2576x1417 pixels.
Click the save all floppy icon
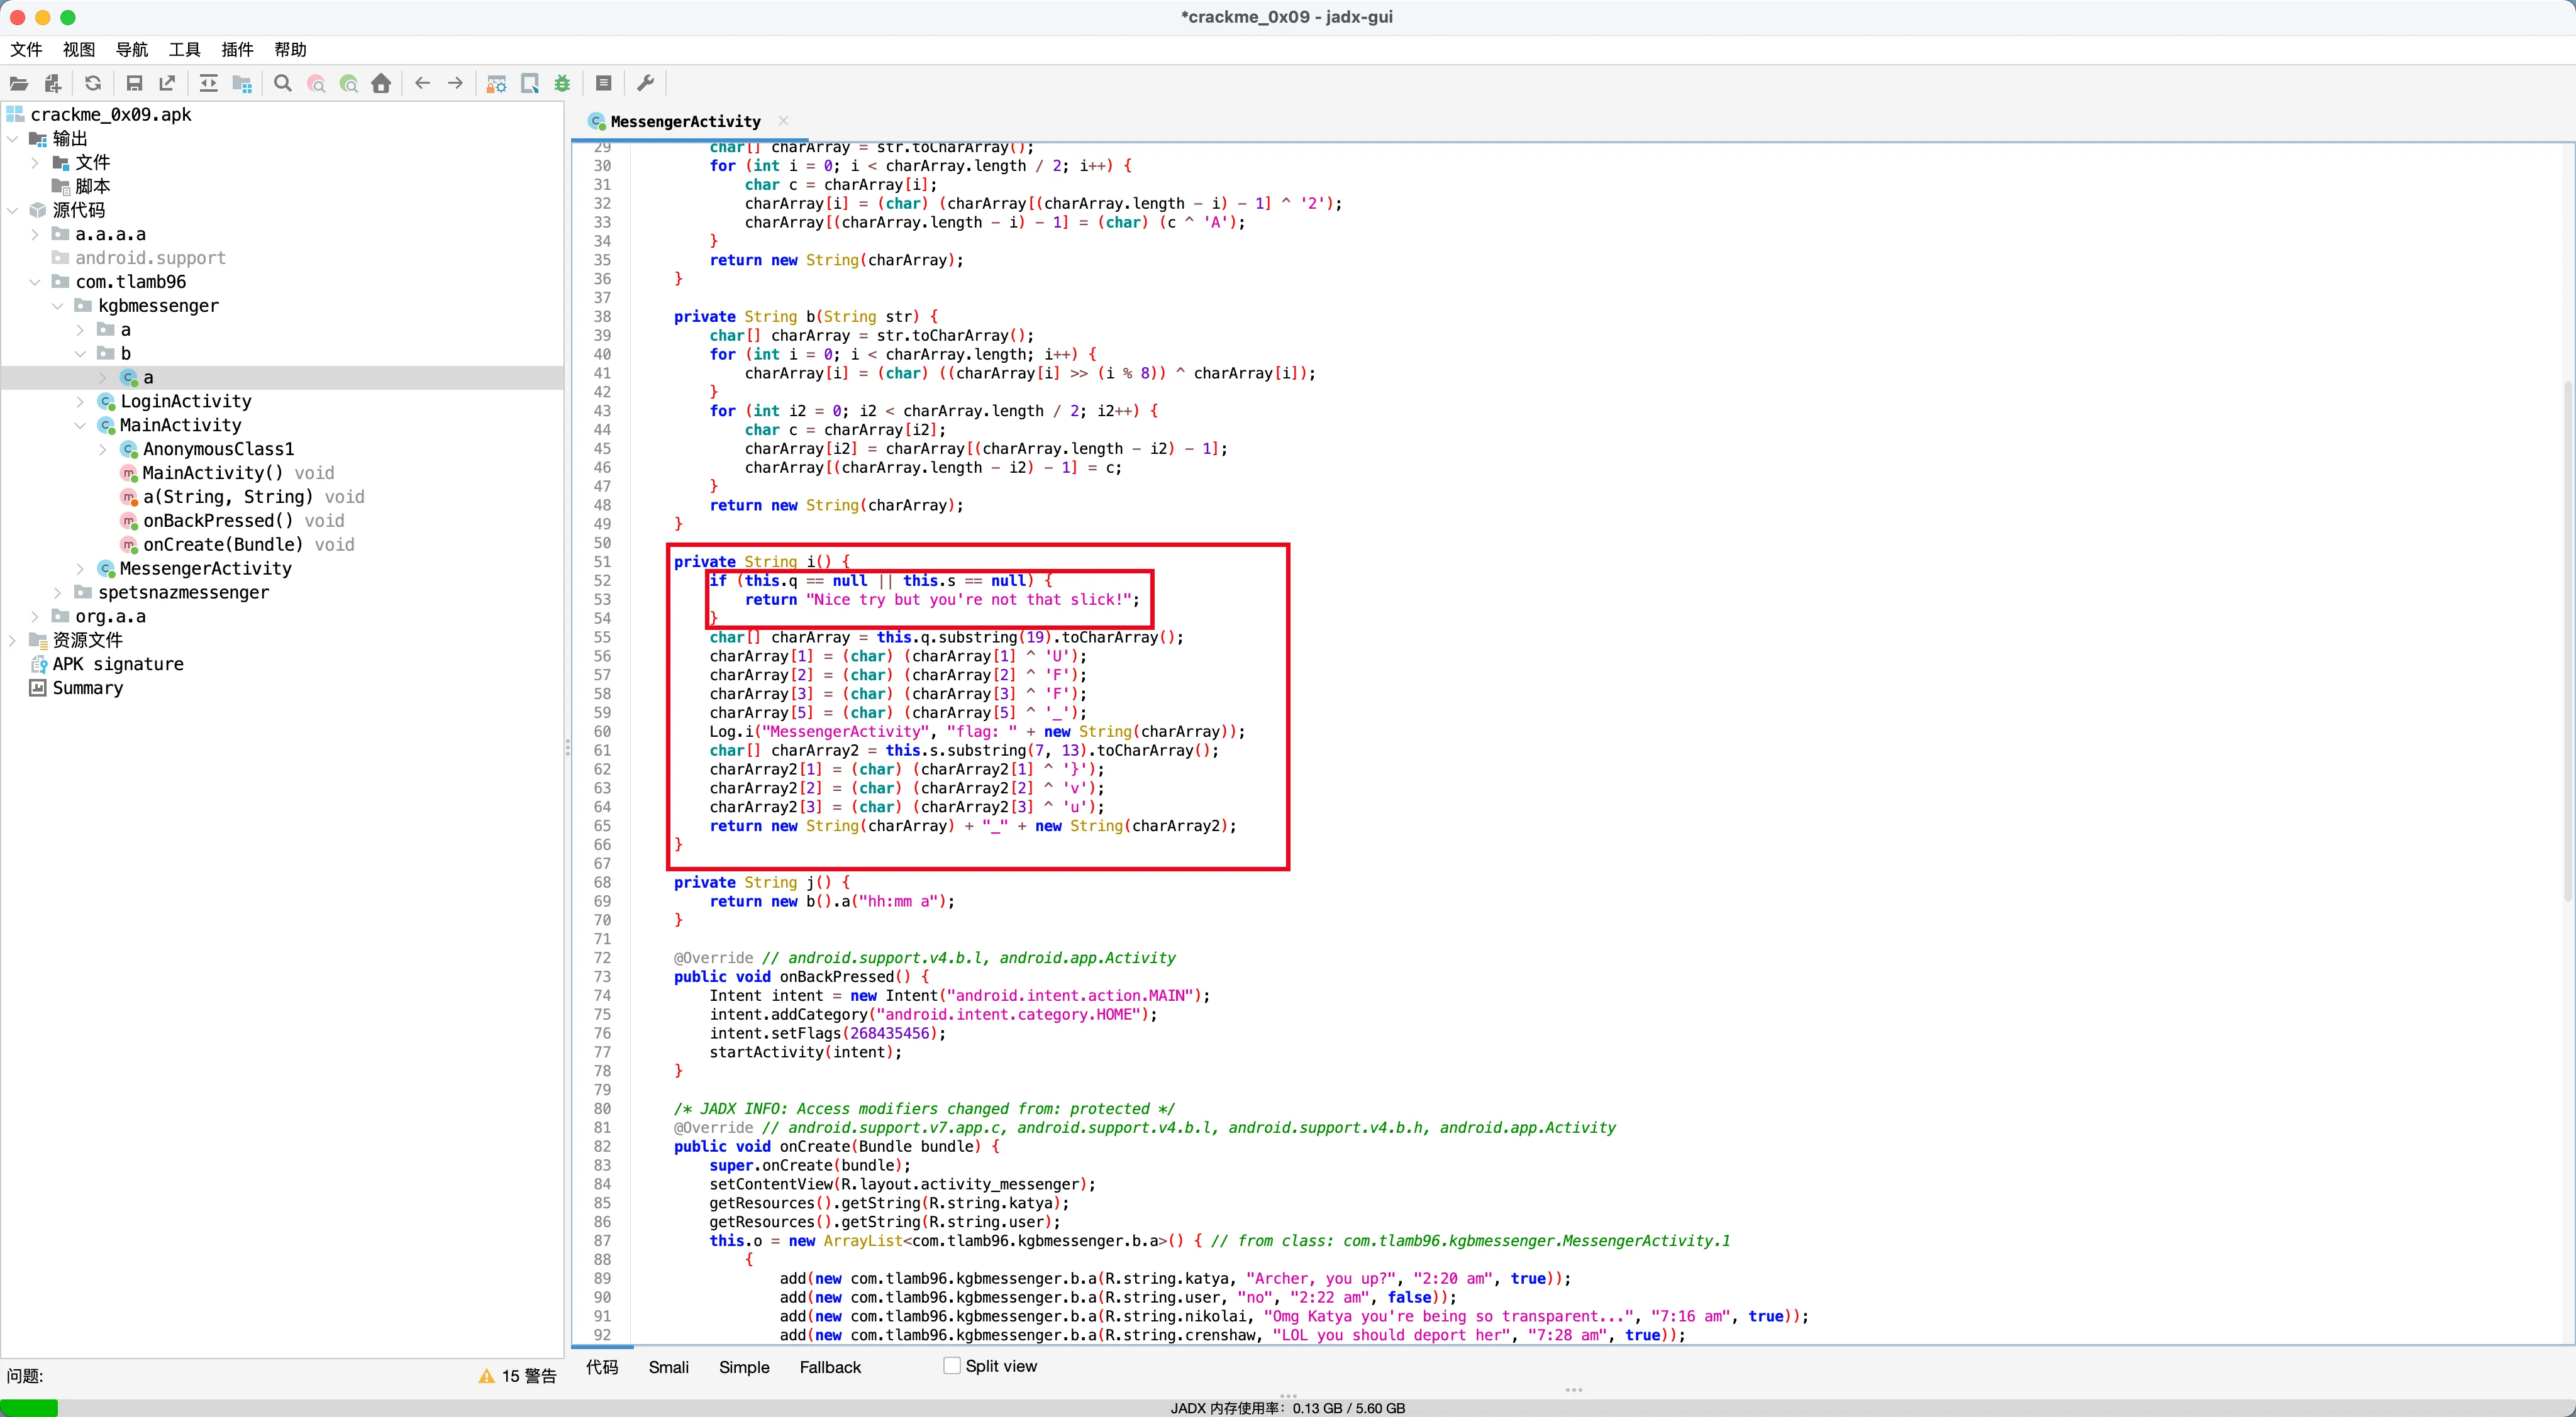coord(134,84)
